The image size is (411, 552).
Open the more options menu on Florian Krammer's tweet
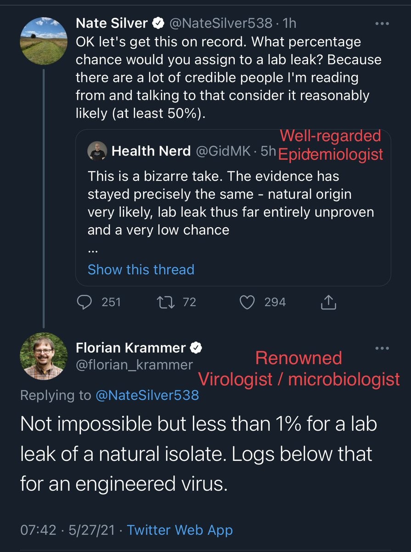coord(382,348)
